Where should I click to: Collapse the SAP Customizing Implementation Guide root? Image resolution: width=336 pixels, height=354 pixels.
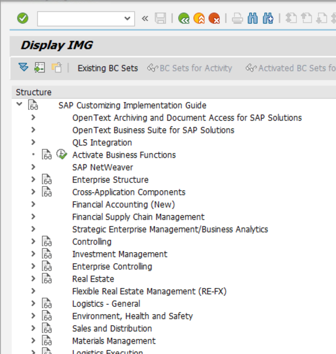[x=19, y=105]
